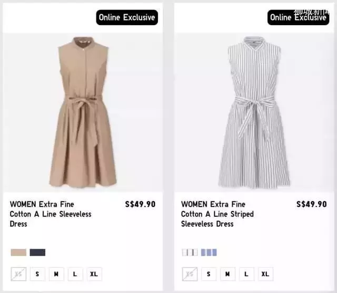Screen dimensions: 337x293
Task: Choose blue striped color swatch
Action: (x=209, y=252)
